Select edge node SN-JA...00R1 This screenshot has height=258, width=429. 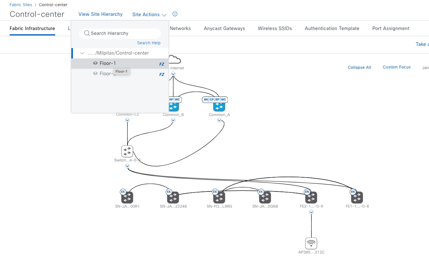[x=127, y=197]
